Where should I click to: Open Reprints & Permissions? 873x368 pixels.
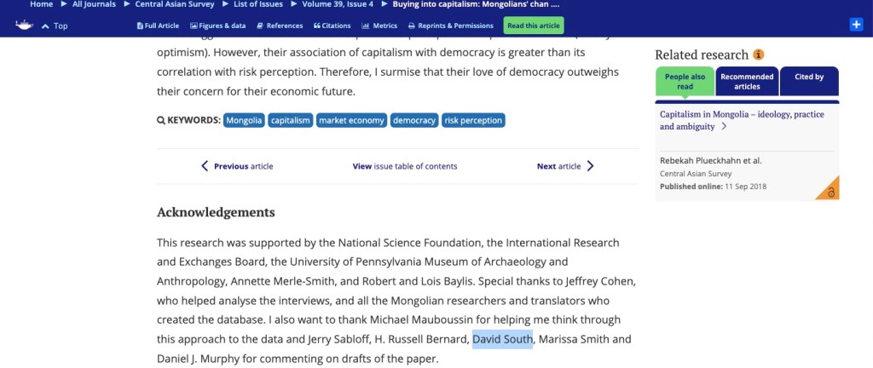click(452, 26)
